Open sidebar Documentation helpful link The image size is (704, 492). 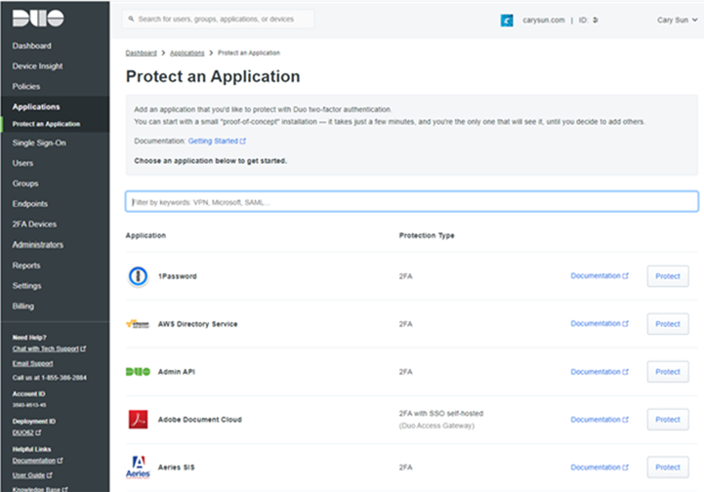coord(37,461)
